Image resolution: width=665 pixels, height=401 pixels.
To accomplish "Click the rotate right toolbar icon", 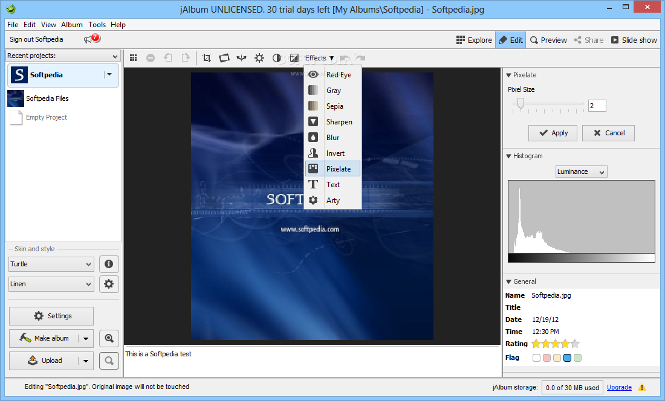I will point(186,58).
